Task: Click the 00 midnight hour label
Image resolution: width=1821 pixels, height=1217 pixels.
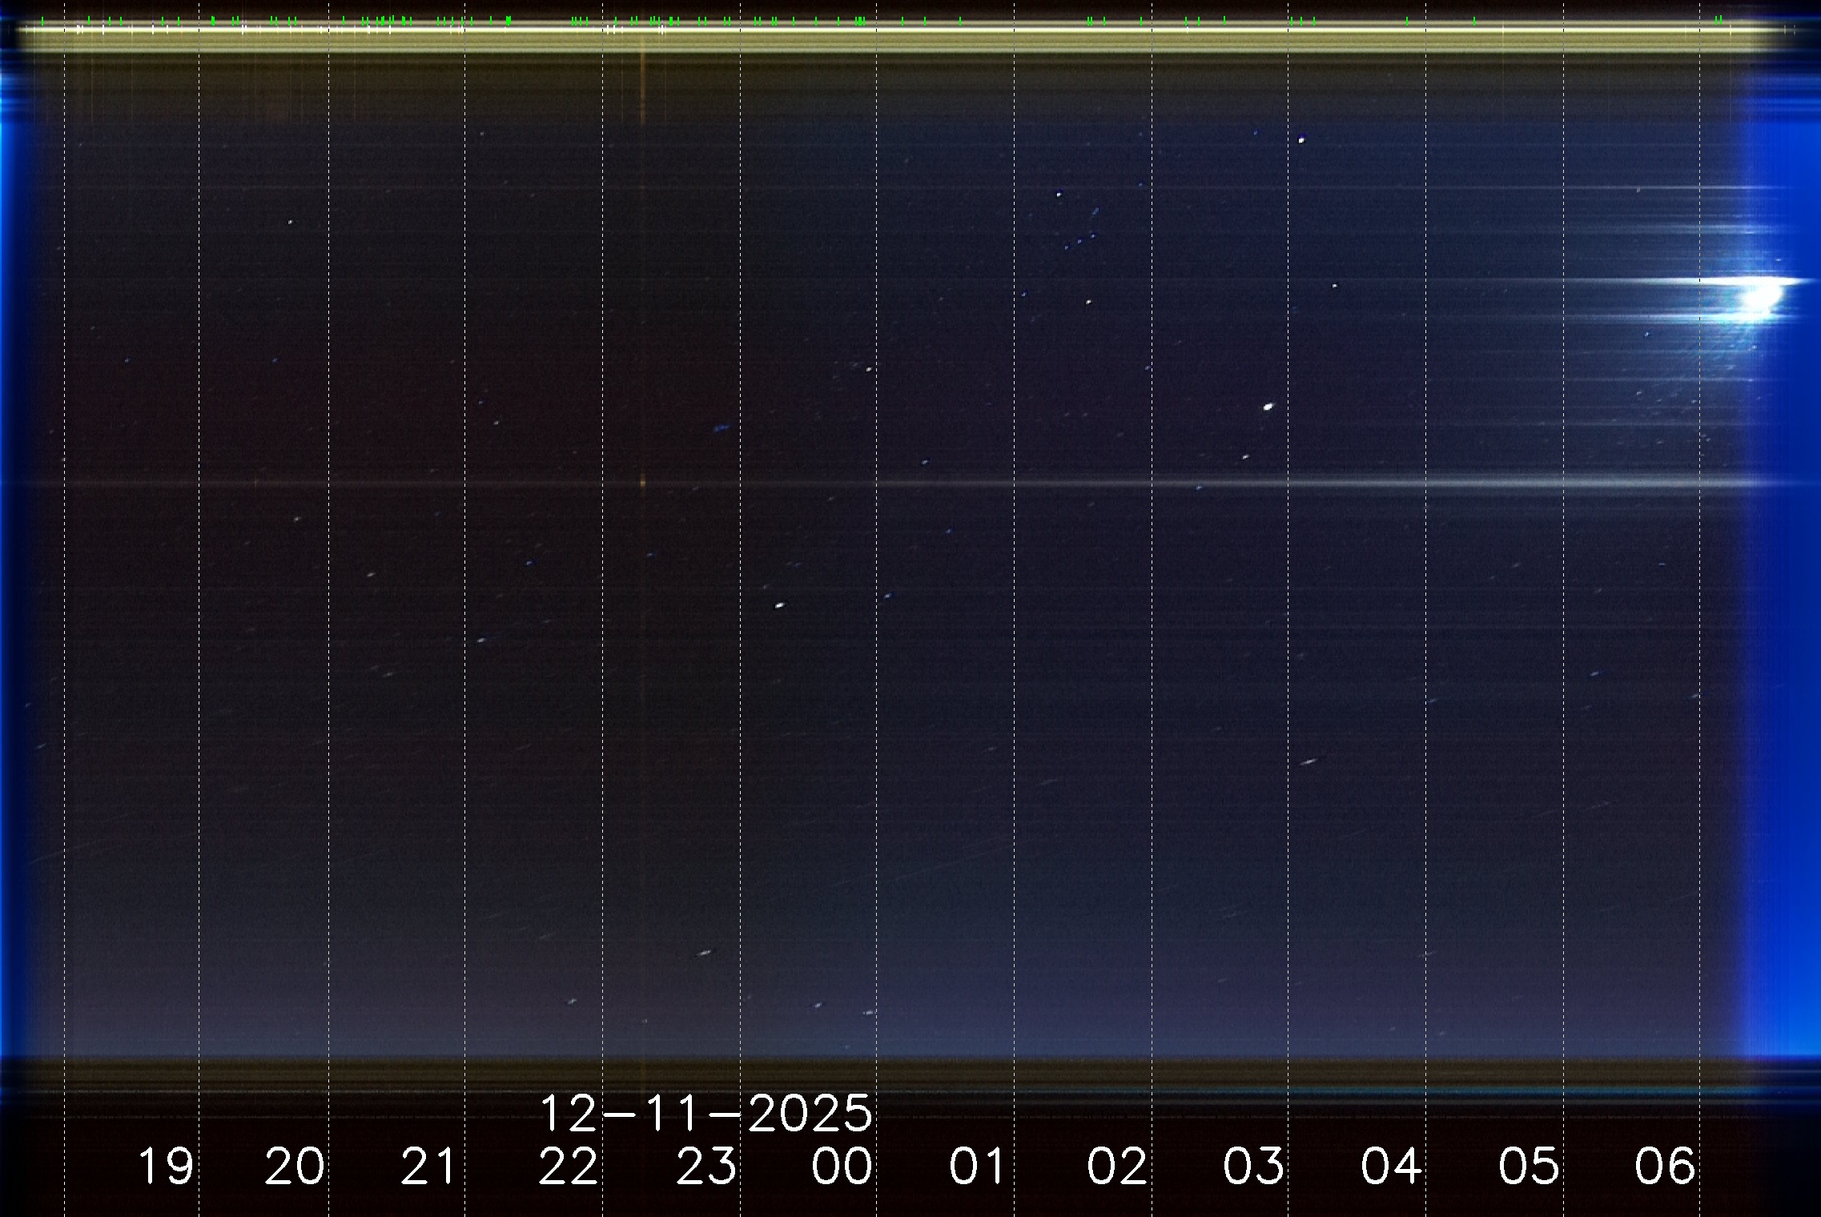Action: point(842,1166)
